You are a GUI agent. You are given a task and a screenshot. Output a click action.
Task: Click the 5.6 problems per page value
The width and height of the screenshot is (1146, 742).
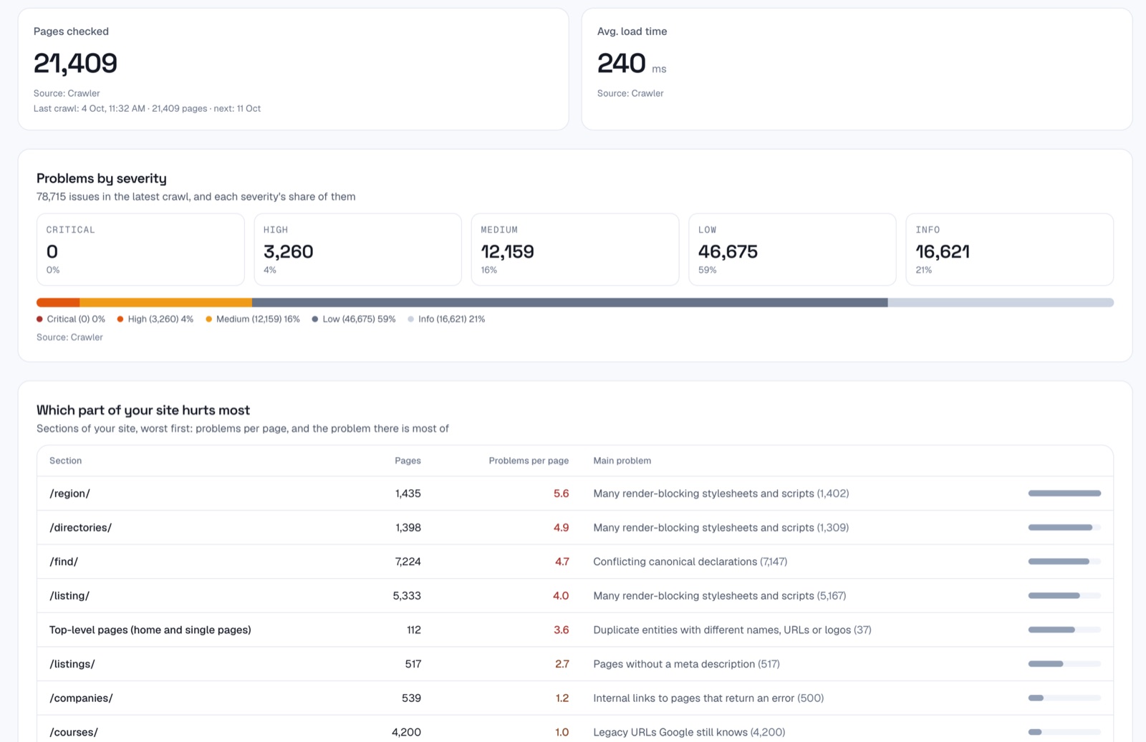click(x=561, y=493)
